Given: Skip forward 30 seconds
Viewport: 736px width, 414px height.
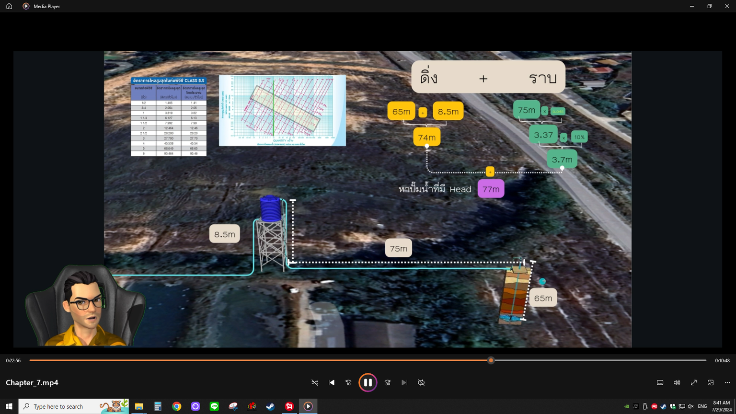Looking at the screenshot, I should pos(388,382).
